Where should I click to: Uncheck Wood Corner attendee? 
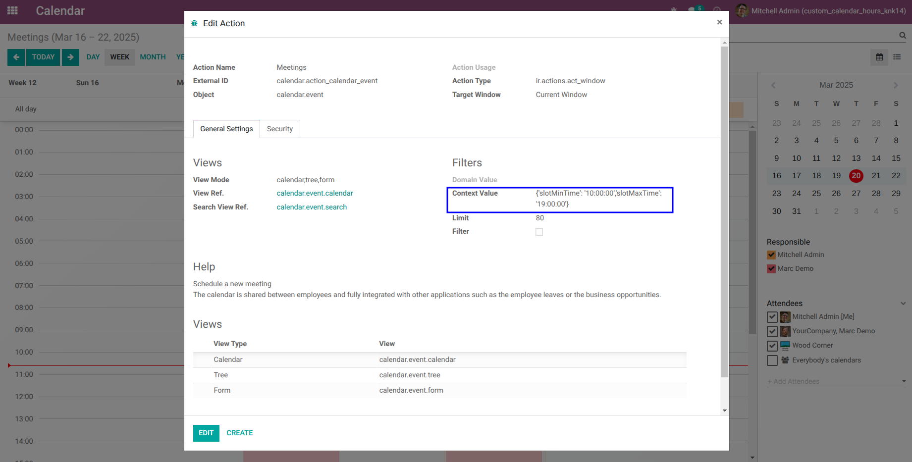772,346
